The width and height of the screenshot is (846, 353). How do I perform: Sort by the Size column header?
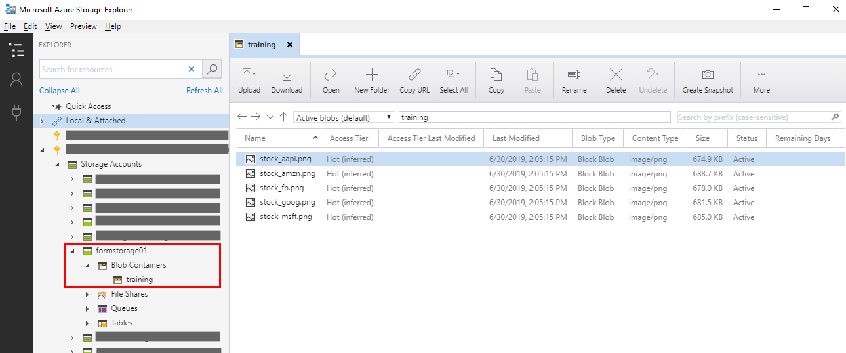[x=707, y=138]
